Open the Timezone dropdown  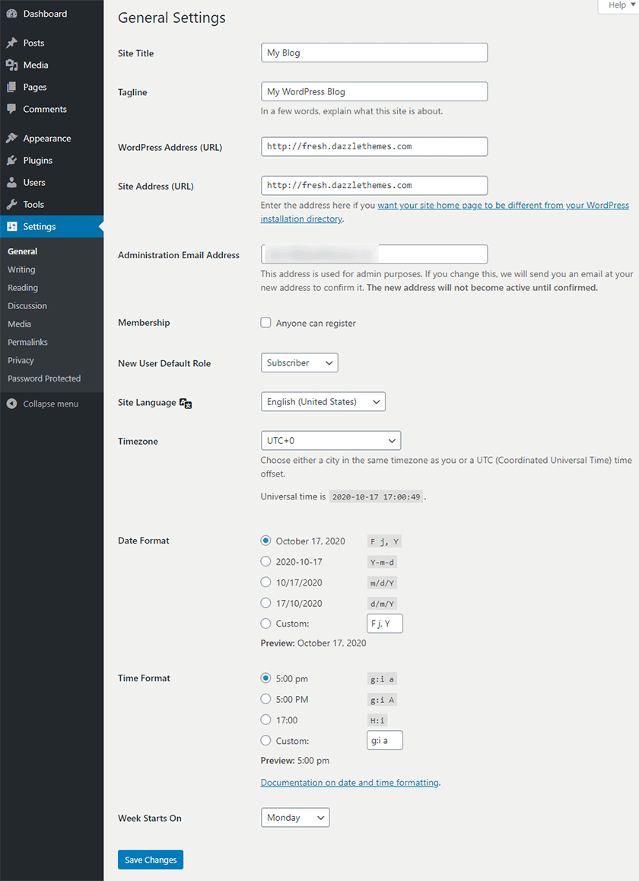pos(331,440)
